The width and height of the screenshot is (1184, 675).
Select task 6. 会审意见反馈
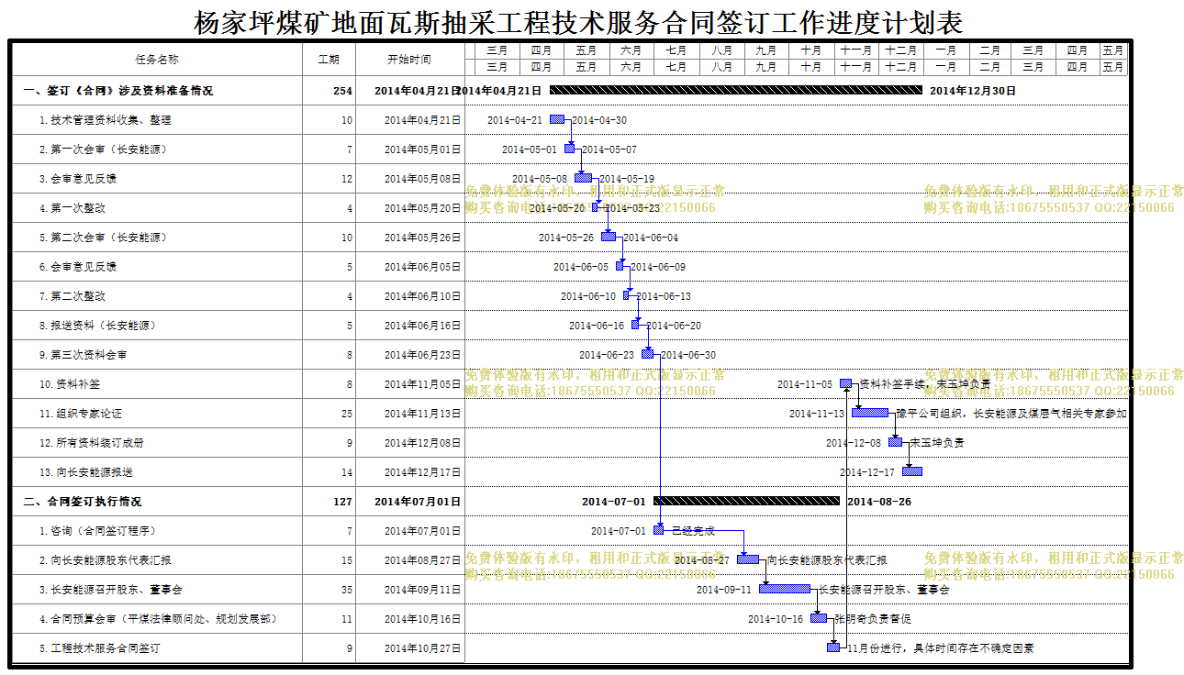(x=78, y=267)
